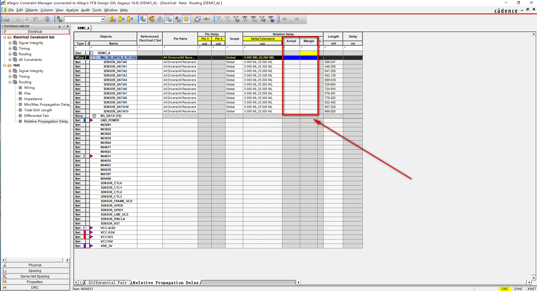Click the hash symbol toolbar icon
Screen dimensions: 537x291
tap(178, 19)
